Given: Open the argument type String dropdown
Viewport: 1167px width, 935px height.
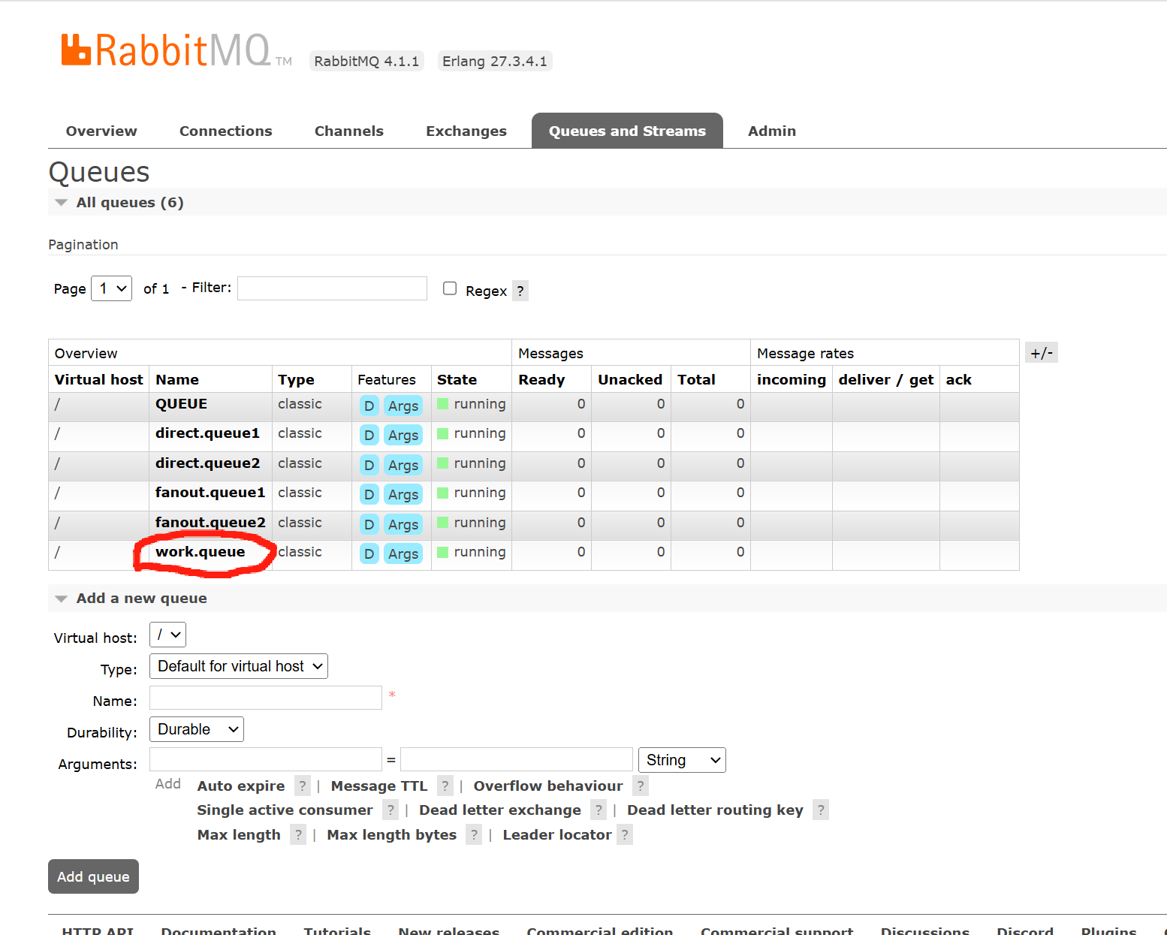Looking at the screenshot, I should click(x=681, y=759).
